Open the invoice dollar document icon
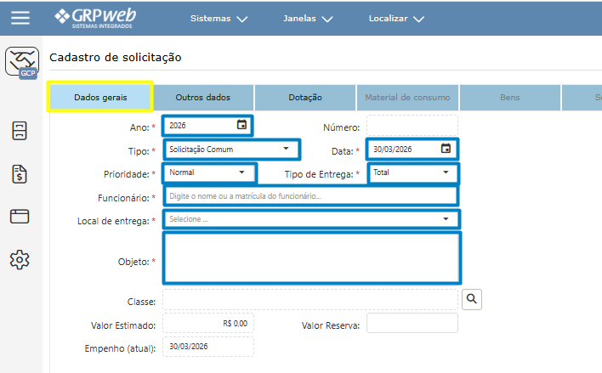This screenshot has width=602, height=373. coord(20,174)
